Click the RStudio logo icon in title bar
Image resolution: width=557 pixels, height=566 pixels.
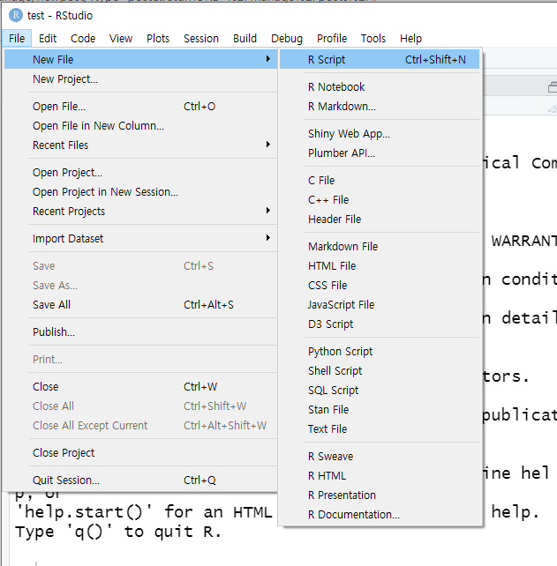(16, 15)
